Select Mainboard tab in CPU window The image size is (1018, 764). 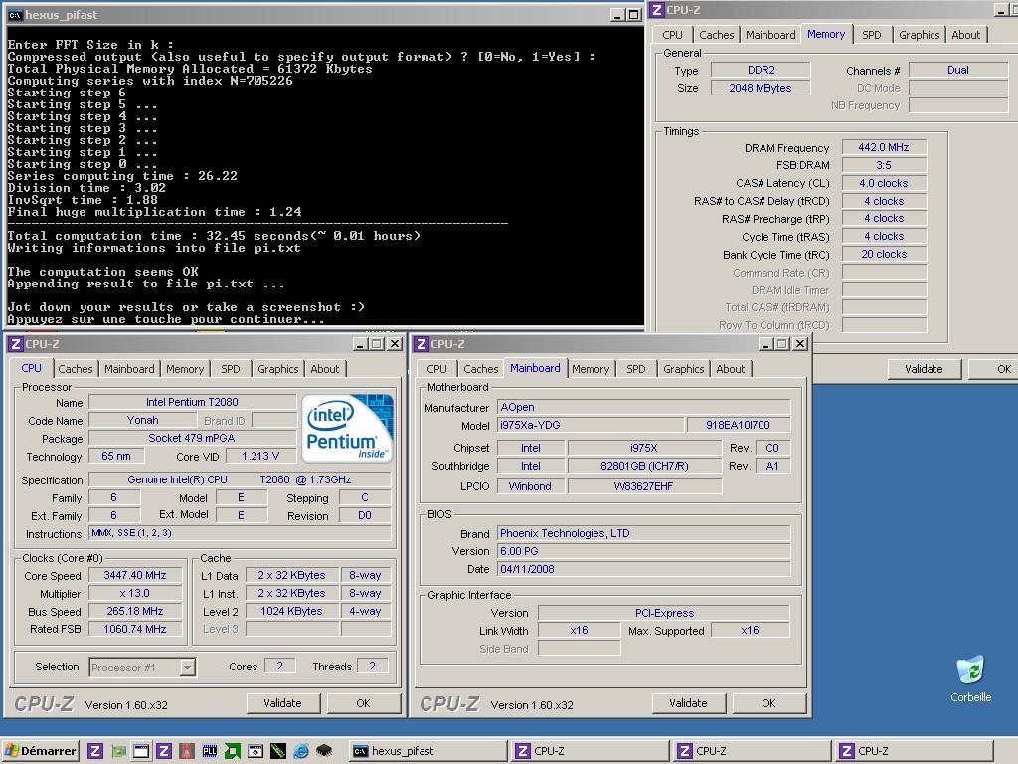(x=129, y=369)
